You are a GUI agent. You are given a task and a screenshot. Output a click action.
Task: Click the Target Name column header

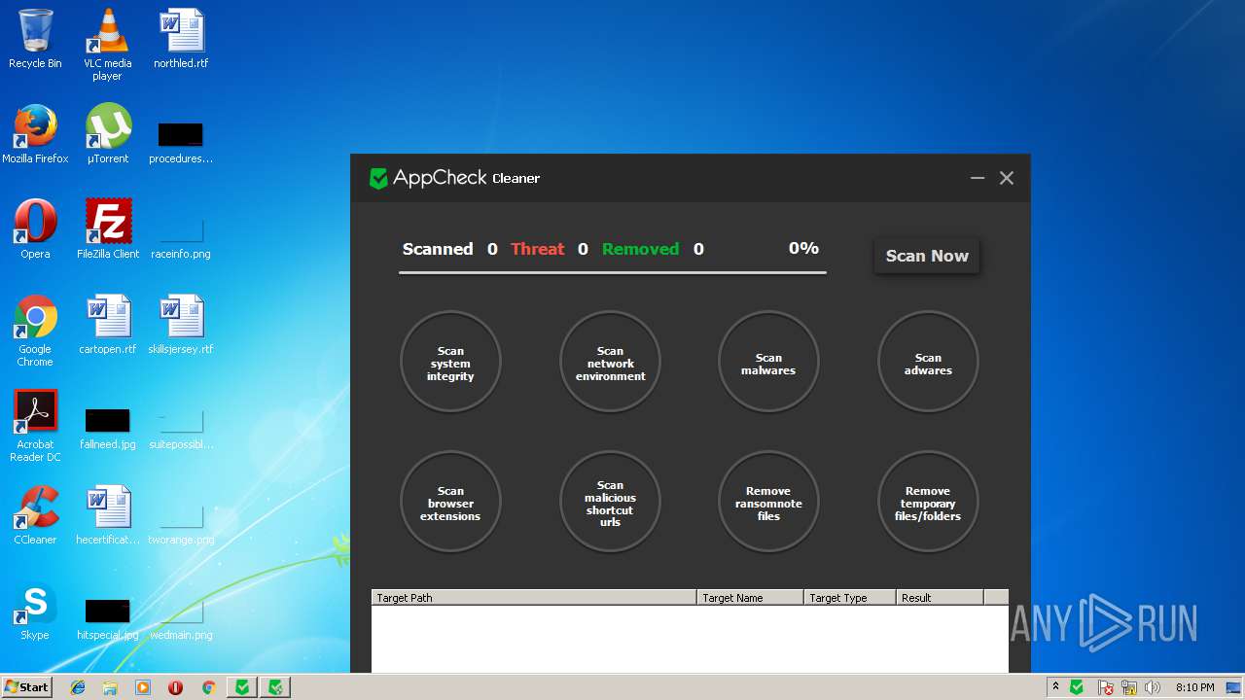pyautogui.click(x=750, y=597)
